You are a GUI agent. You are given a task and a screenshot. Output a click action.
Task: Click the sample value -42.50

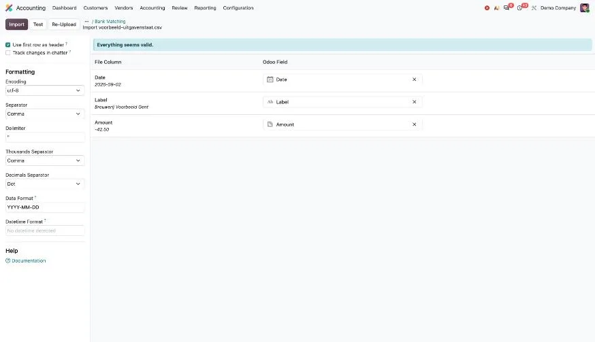[101, 130]
